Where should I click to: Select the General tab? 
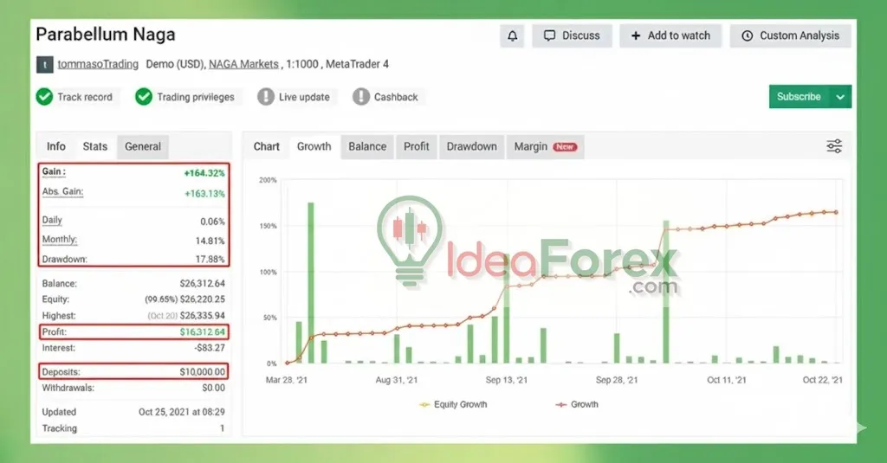point(143,146)
